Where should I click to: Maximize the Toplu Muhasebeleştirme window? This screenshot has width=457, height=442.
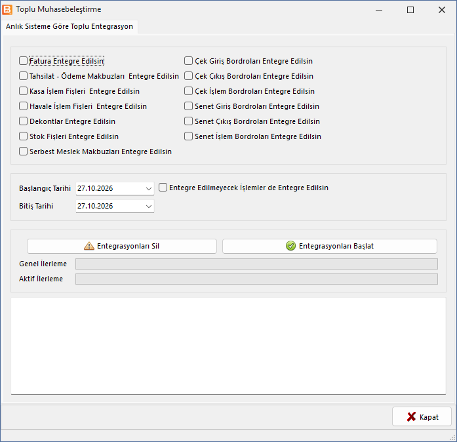point(410,10)
